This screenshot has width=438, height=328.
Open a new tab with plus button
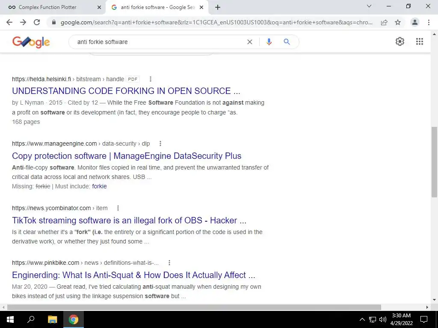(218, 7)
